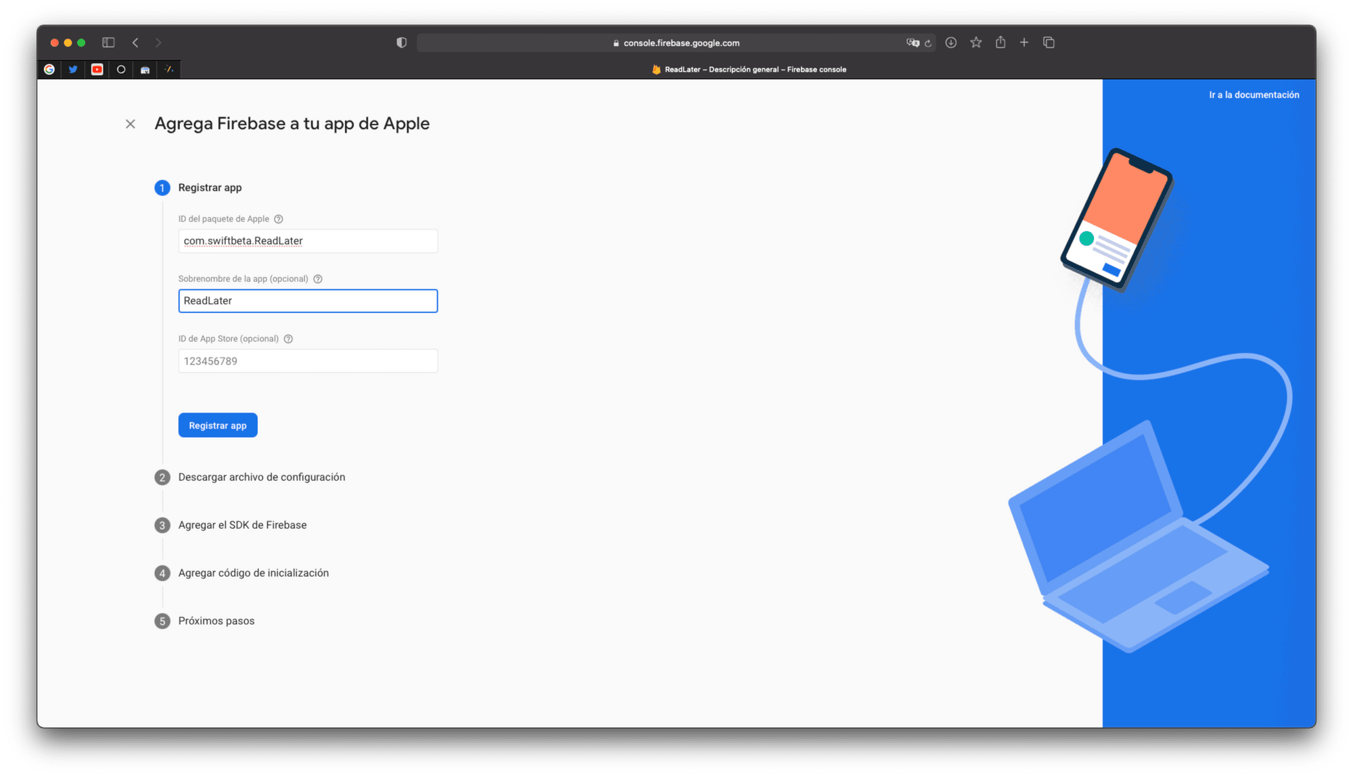Bookmark page with star icon
The width and height of the screenshot is (1353, 777).
[x=976, y=43]
